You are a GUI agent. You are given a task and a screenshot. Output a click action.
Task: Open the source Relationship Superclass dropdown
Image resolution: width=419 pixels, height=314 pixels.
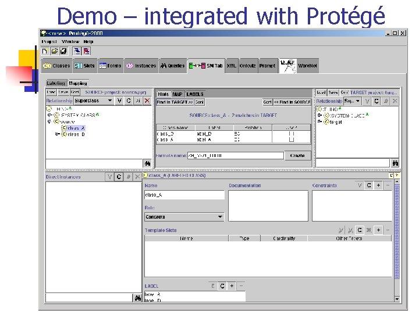click(x=94, y=101)
